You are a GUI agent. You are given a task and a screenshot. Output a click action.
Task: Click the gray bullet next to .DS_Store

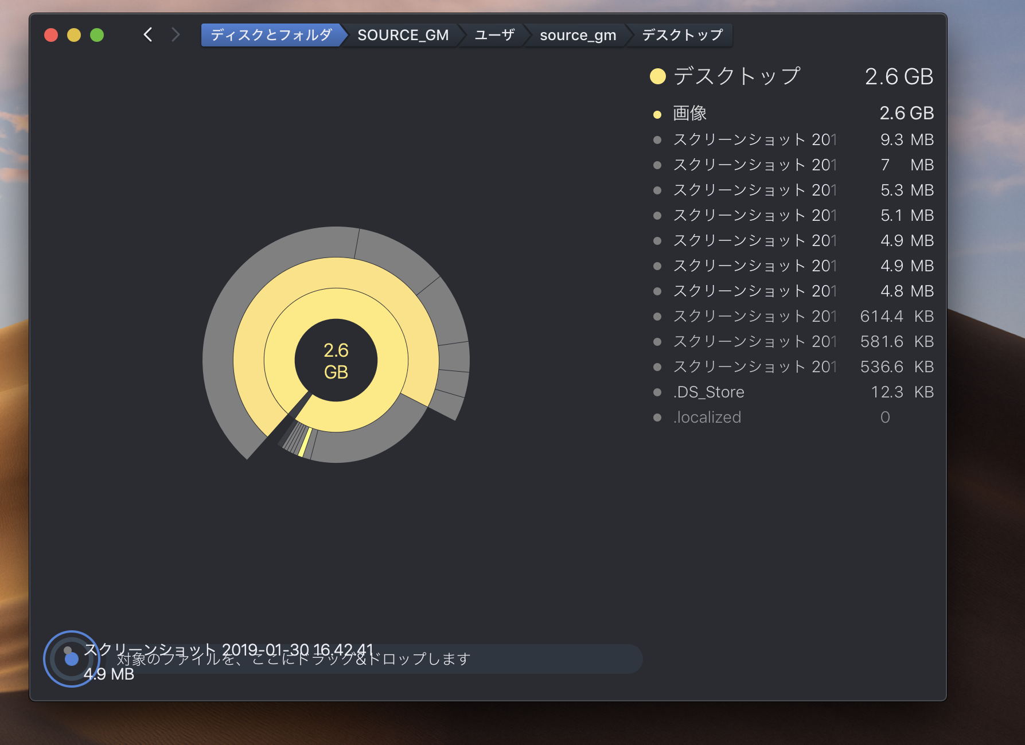(x=657, y=392)
